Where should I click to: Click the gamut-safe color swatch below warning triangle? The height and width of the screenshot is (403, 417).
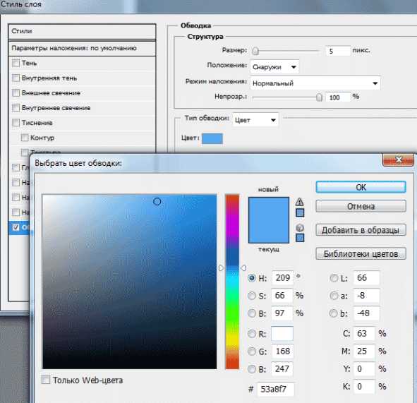point(300,212)
